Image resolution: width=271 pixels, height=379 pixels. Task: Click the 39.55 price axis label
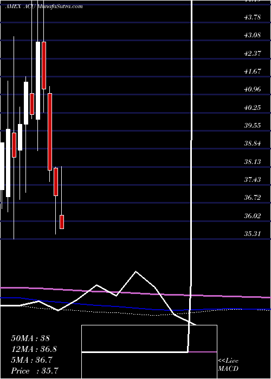(x=253, y=126)
